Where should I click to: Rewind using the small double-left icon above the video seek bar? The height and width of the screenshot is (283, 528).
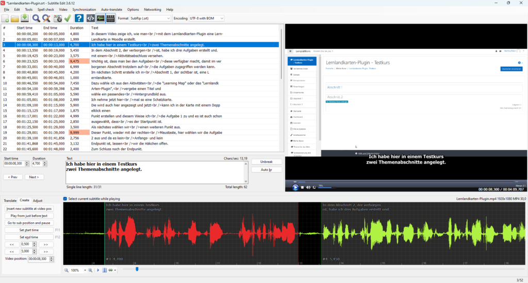295,182
